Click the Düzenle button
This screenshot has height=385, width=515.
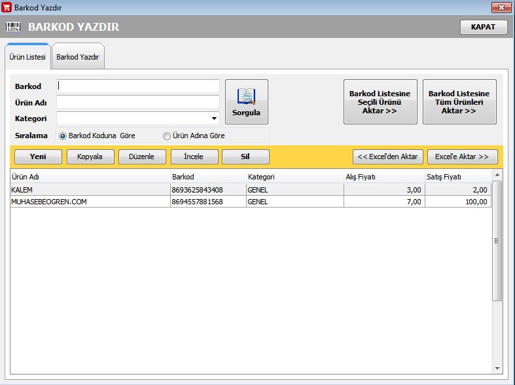142,156
